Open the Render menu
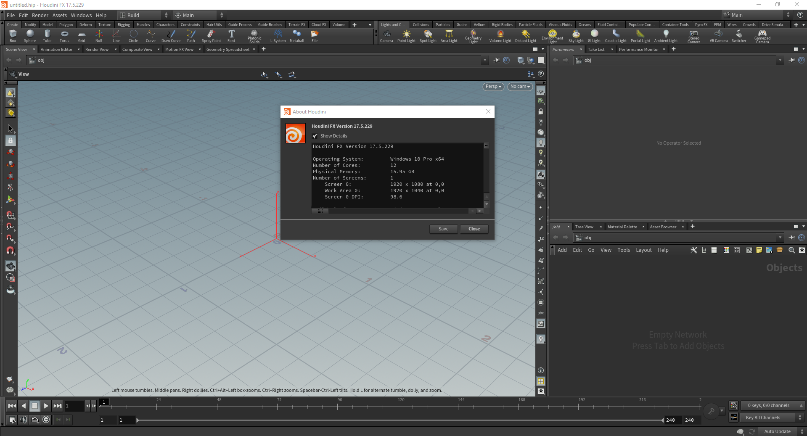Viewport: 807px width, 436px height. (x=40, y=15)
